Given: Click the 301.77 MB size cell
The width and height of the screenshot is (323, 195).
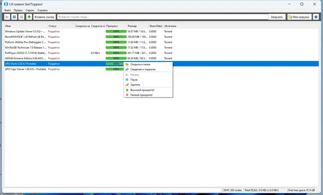Looking at the screenshot, I should [x=137, y=53].
